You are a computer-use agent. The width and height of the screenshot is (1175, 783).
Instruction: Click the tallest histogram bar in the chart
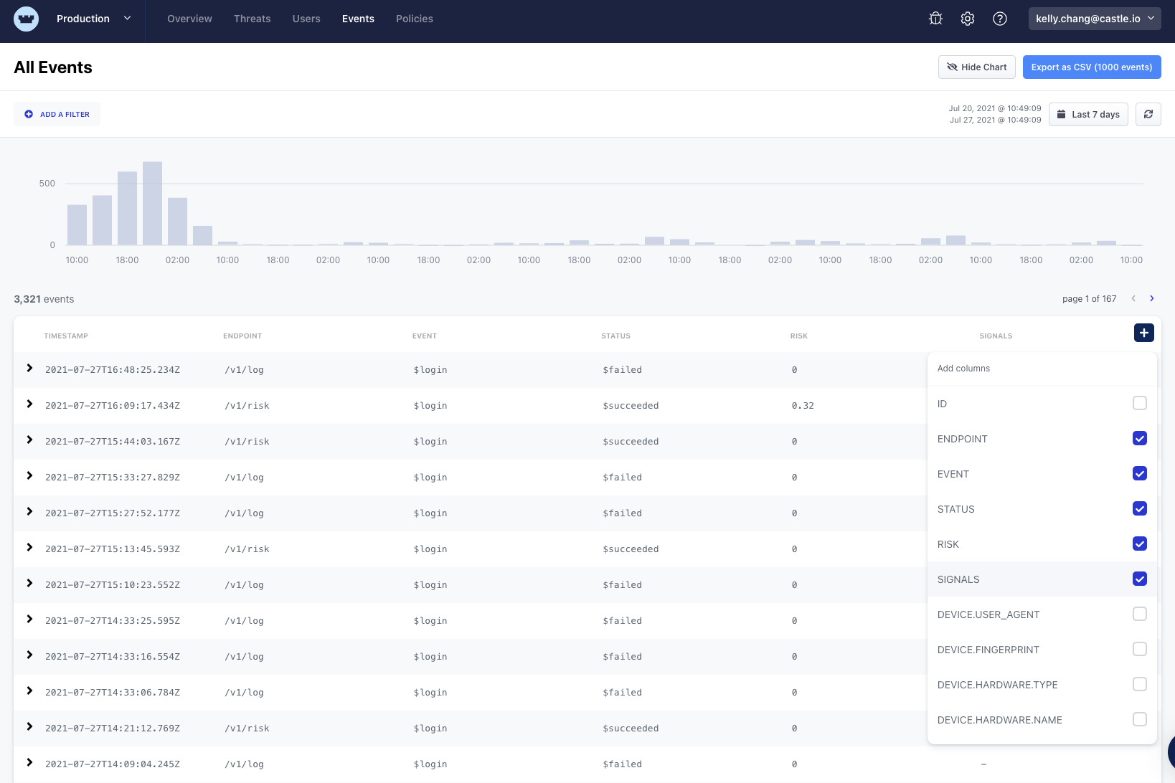(152, 204)
